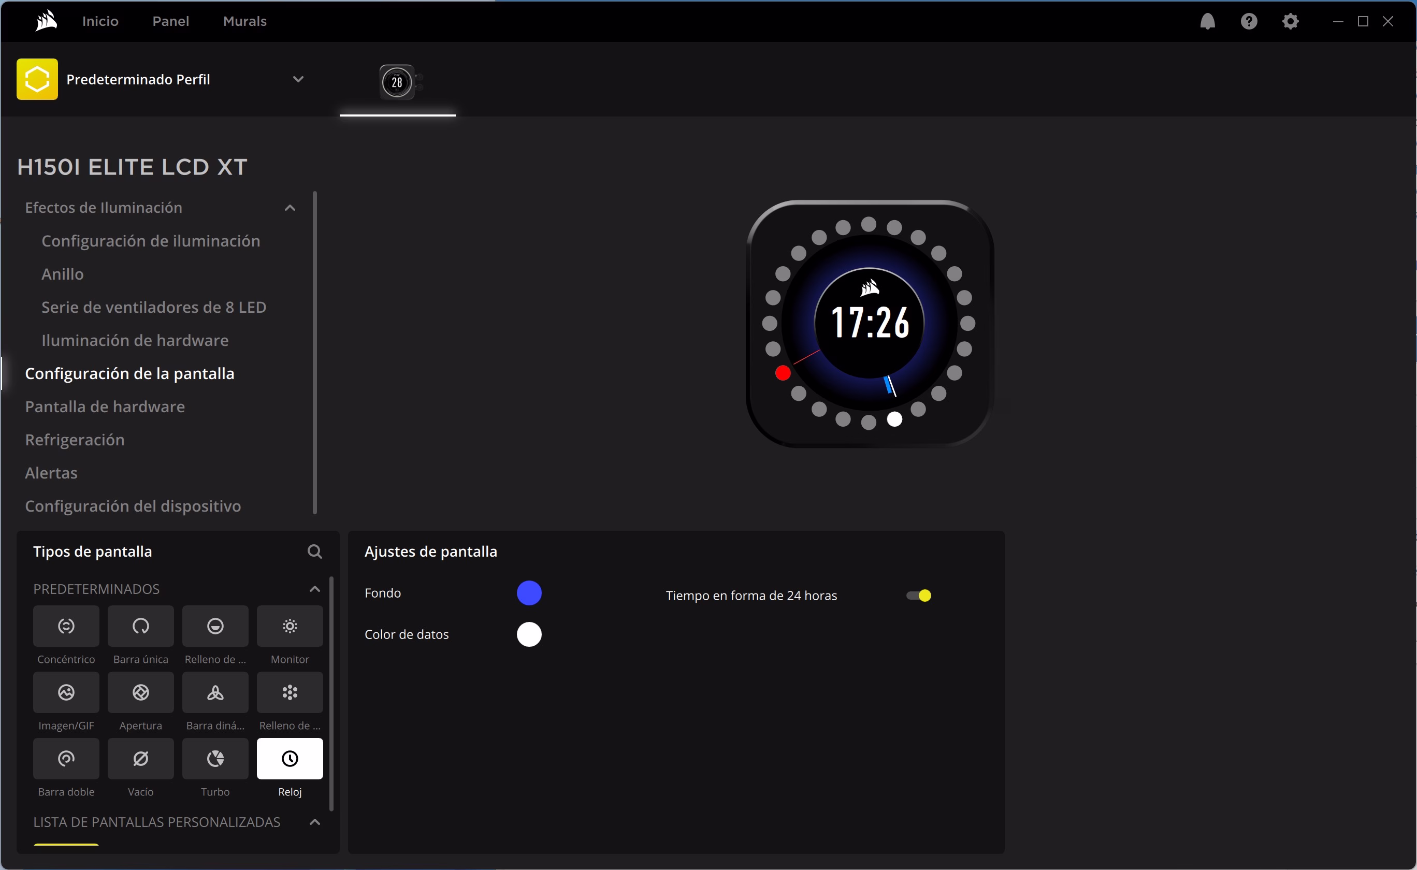This screenshot has width=1417, height=870.
Task: Disable the 24-hour time format toggle
Action: (919, 596)
